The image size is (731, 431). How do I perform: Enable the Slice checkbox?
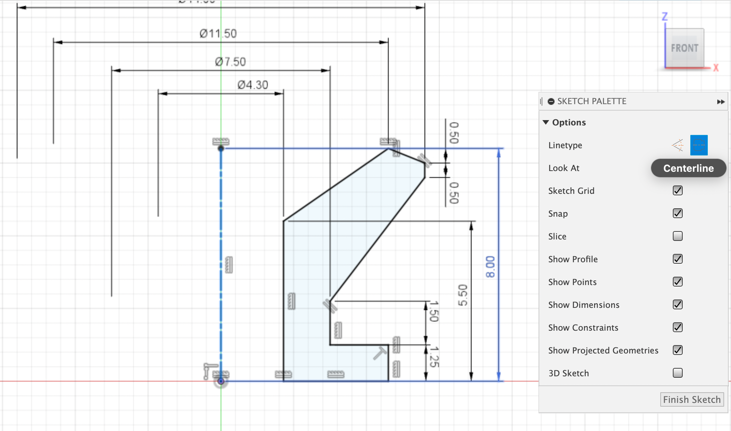pos(677,236)
